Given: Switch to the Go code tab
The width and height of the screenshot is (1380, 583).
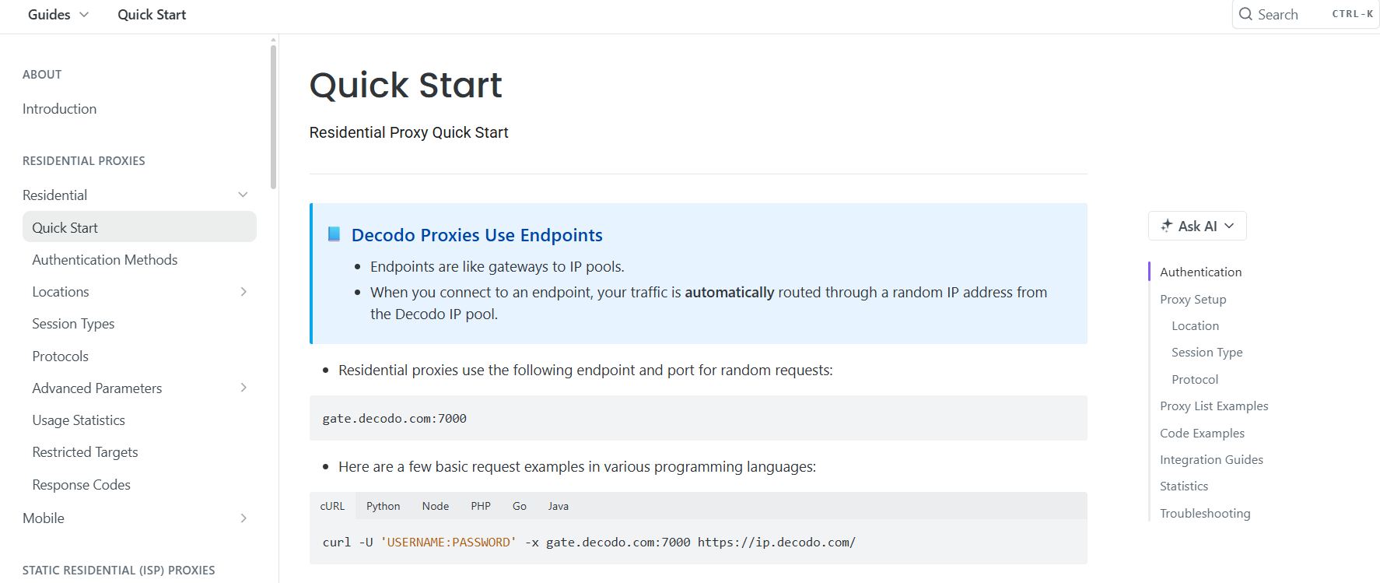Looking at the screenshot, I should pyautogui.click(x=520, y=506).
